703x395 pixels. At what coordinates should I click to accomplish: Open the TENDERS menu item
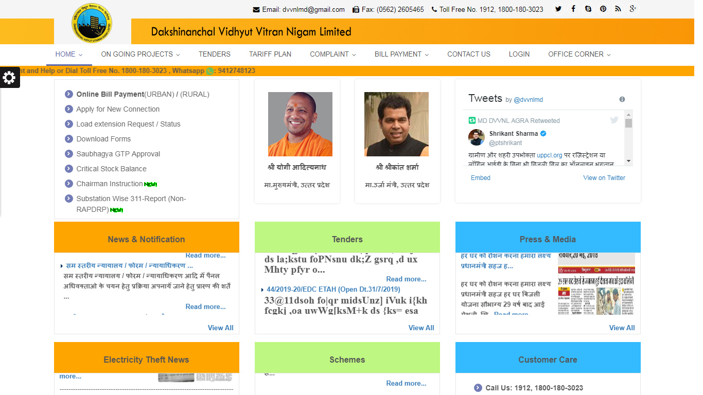click(215, 54)
